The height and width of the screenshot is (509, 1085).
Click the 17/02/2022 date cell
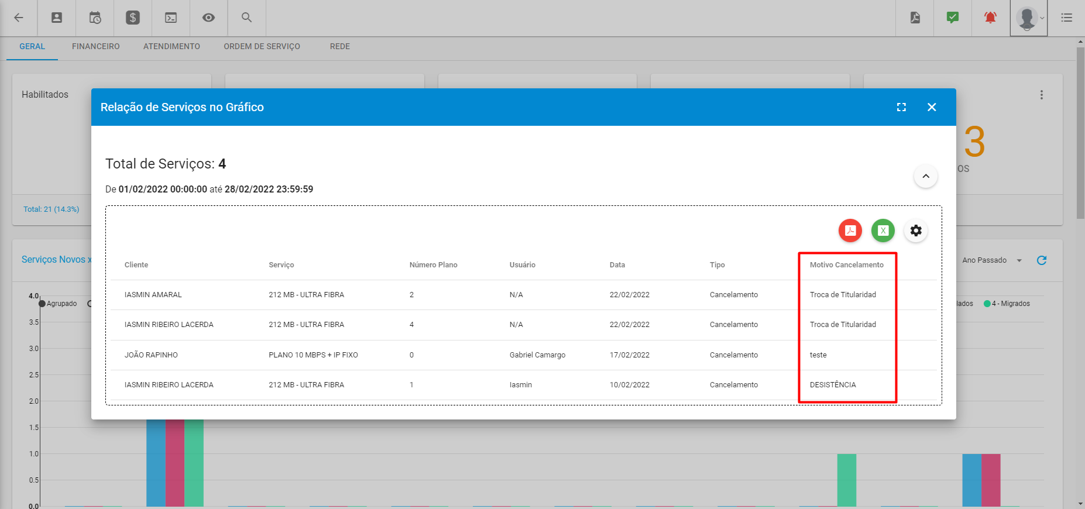click(x=630, y=355)
